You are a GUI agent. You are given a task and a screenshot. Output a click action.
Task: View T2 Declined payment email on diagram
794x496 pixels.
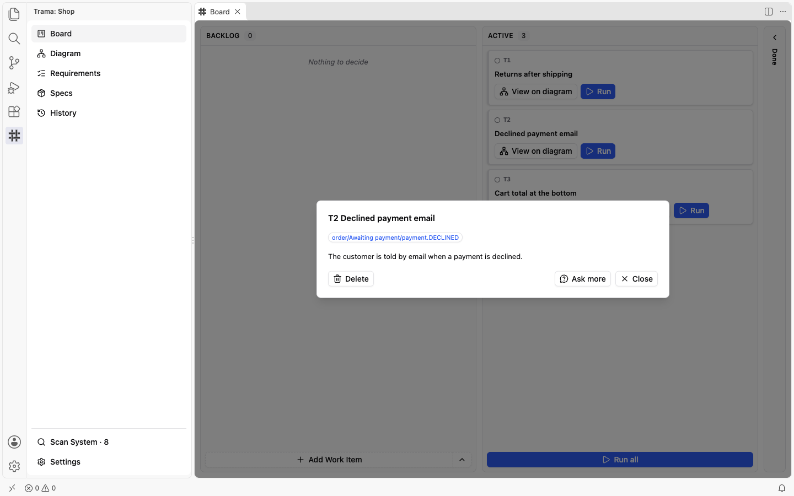coord(536,151)
